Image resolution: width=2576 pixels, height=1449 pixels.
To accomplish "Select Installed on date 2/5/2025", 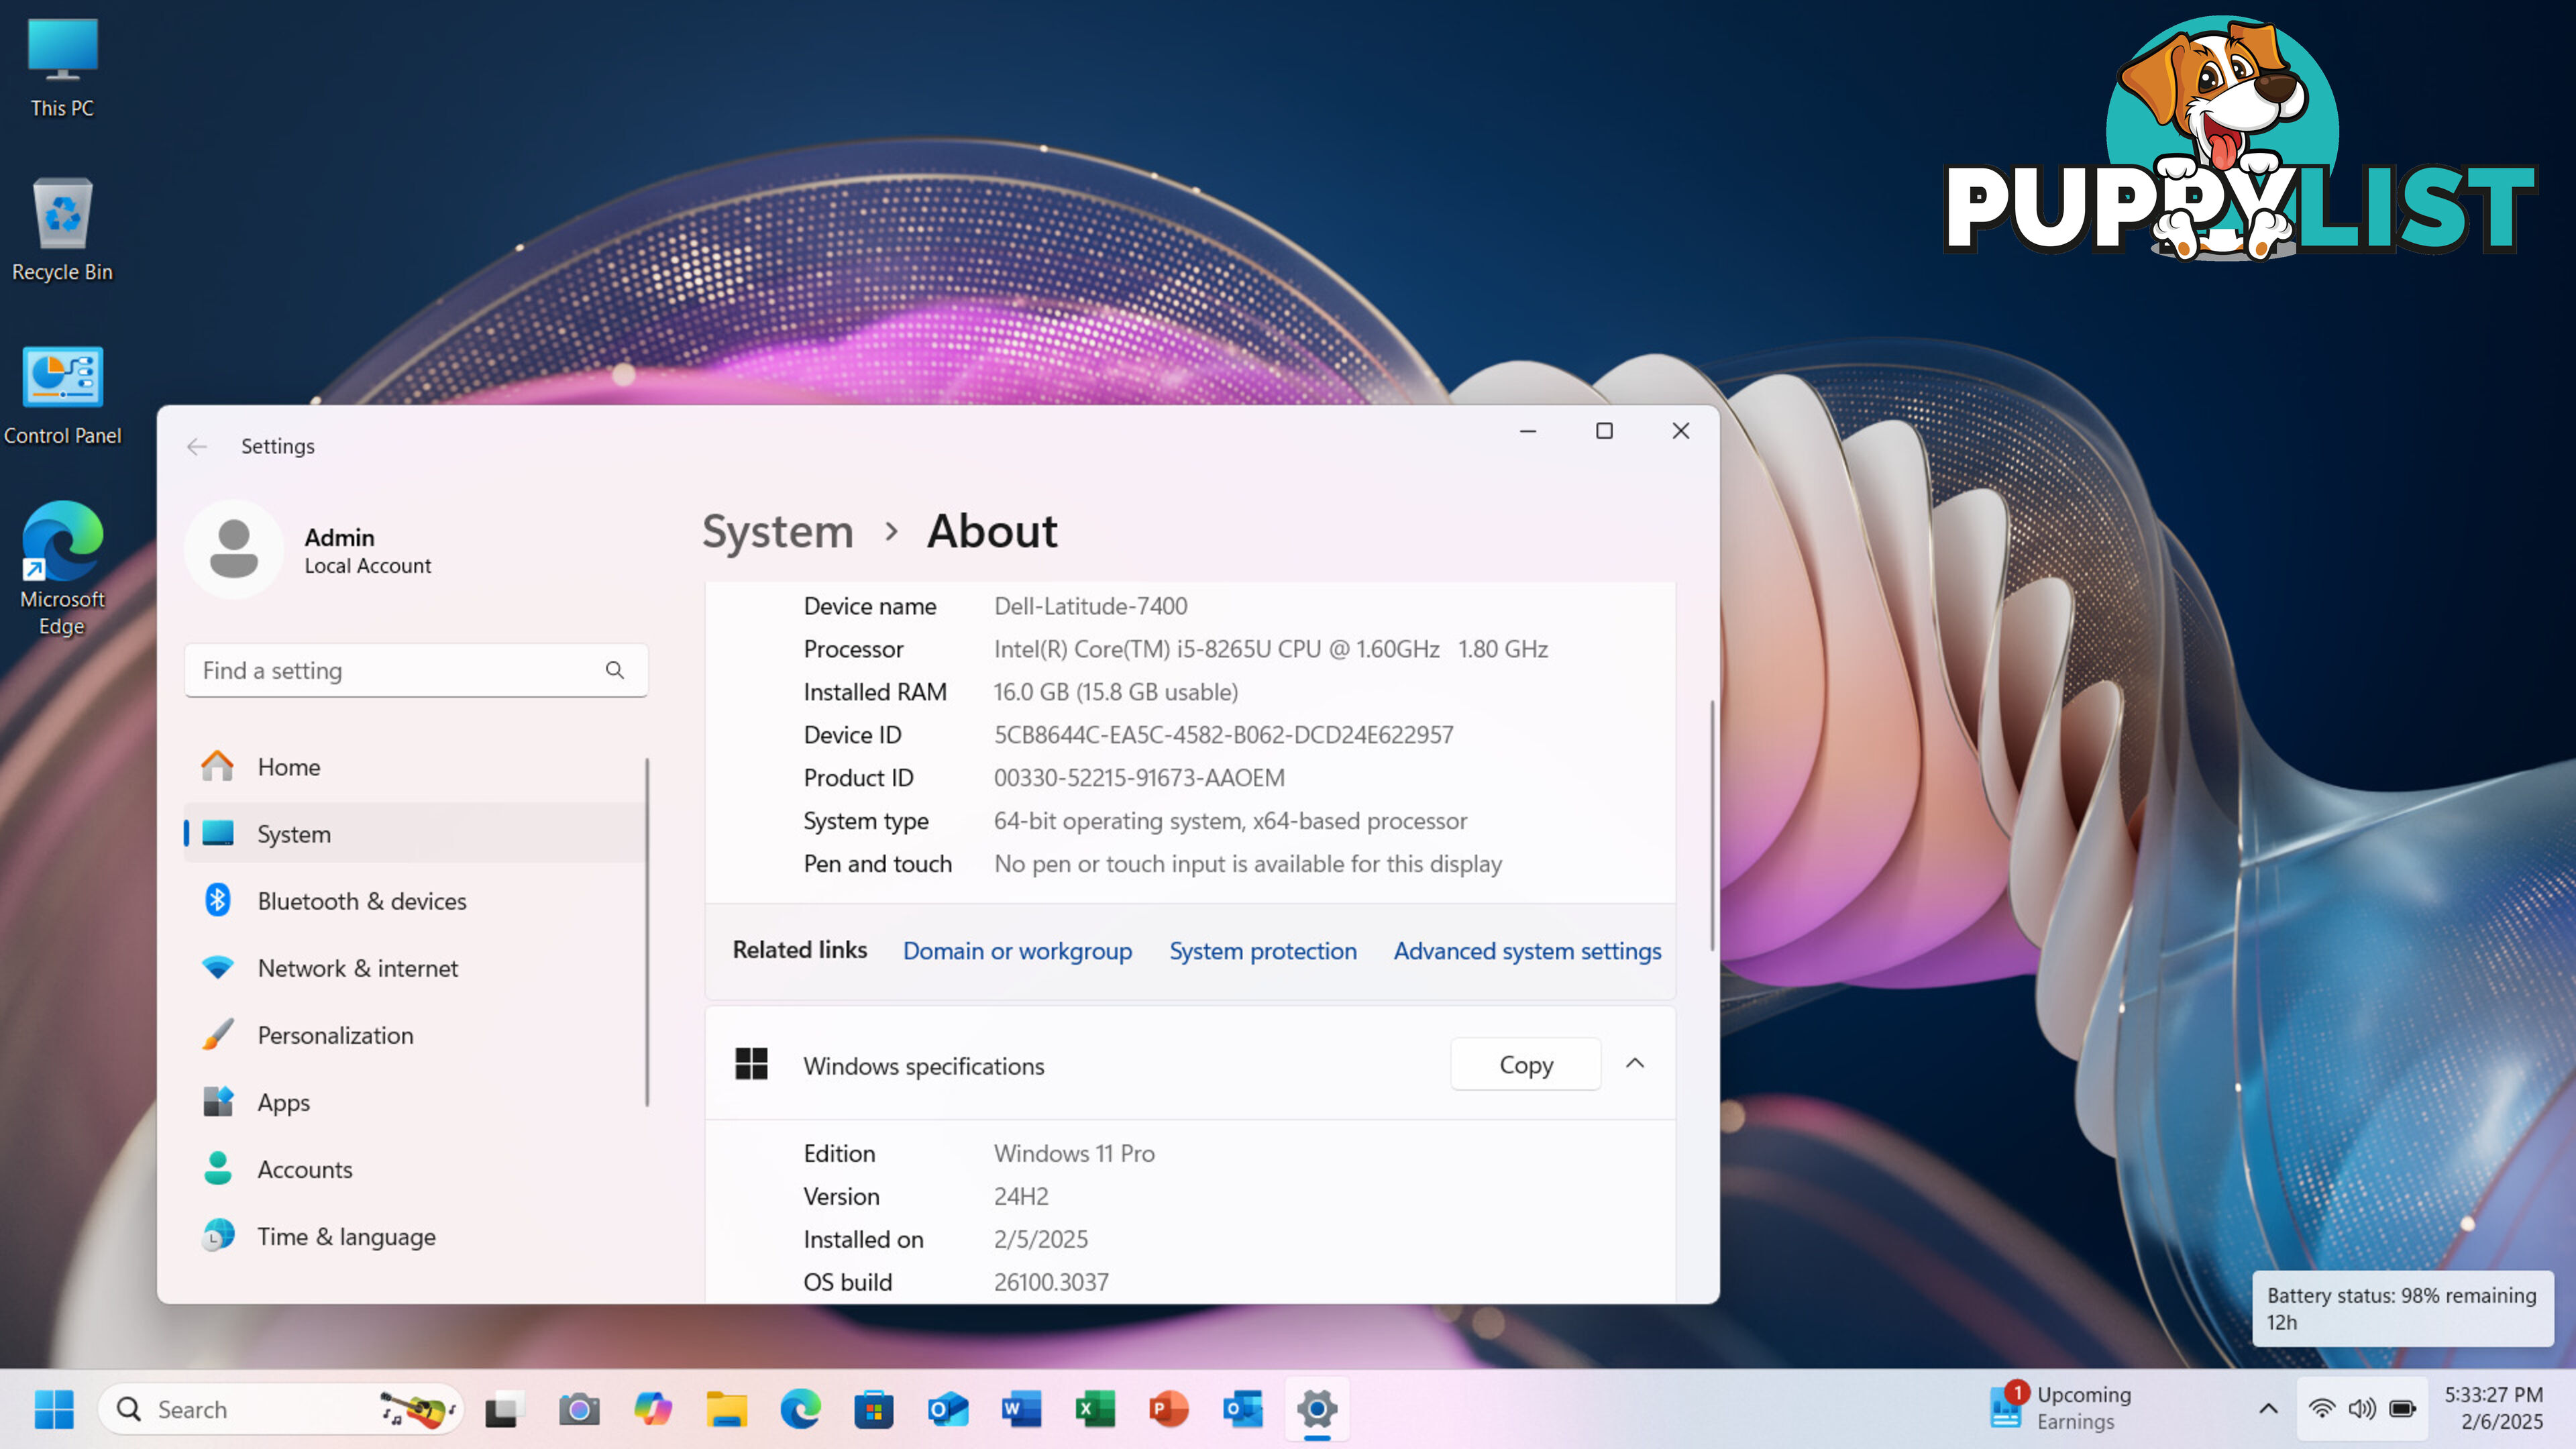I will point(1040,1239).
